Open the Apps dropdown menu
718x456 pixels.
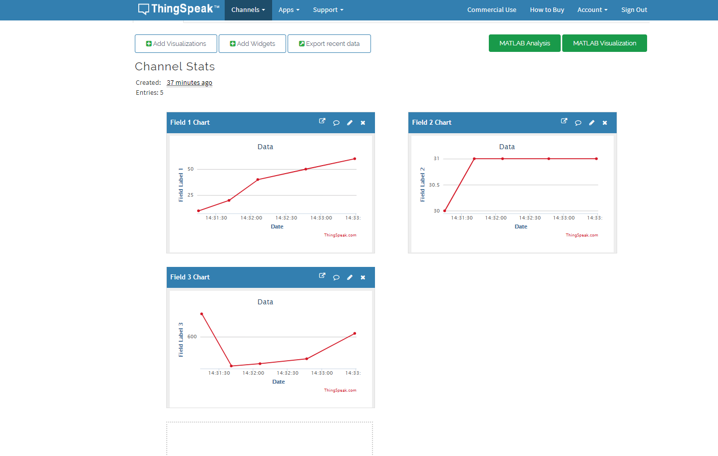(289, 10)
